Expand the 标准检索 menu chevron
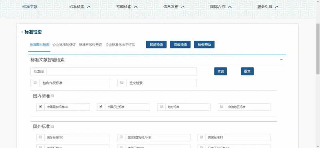Image resolution: width=320 pixels, height=148 pixels. (x=88, y=7)
